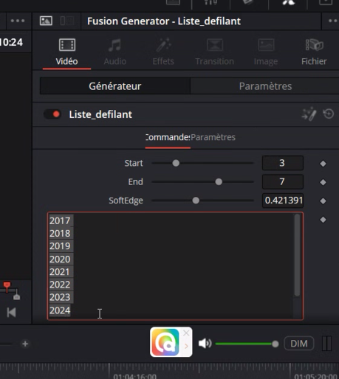Open the colorful Q app overlay icon
This screenshot has width=339, height=379.
(x=165, y=342)
